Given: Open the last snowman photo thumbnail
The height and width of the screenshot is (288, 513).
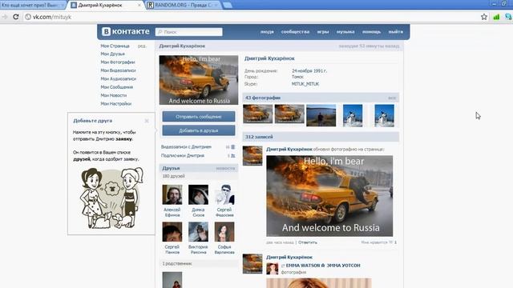Looking at the screenshot, I should pos(385,115).
